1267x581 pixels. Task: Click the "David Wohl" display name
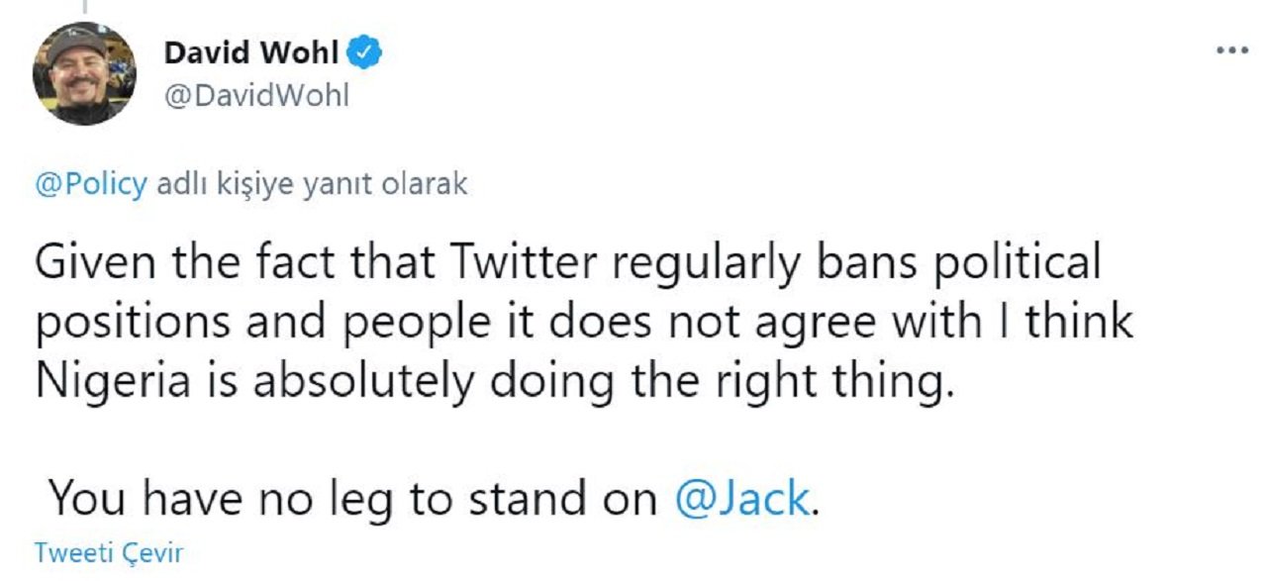[250, 53]
